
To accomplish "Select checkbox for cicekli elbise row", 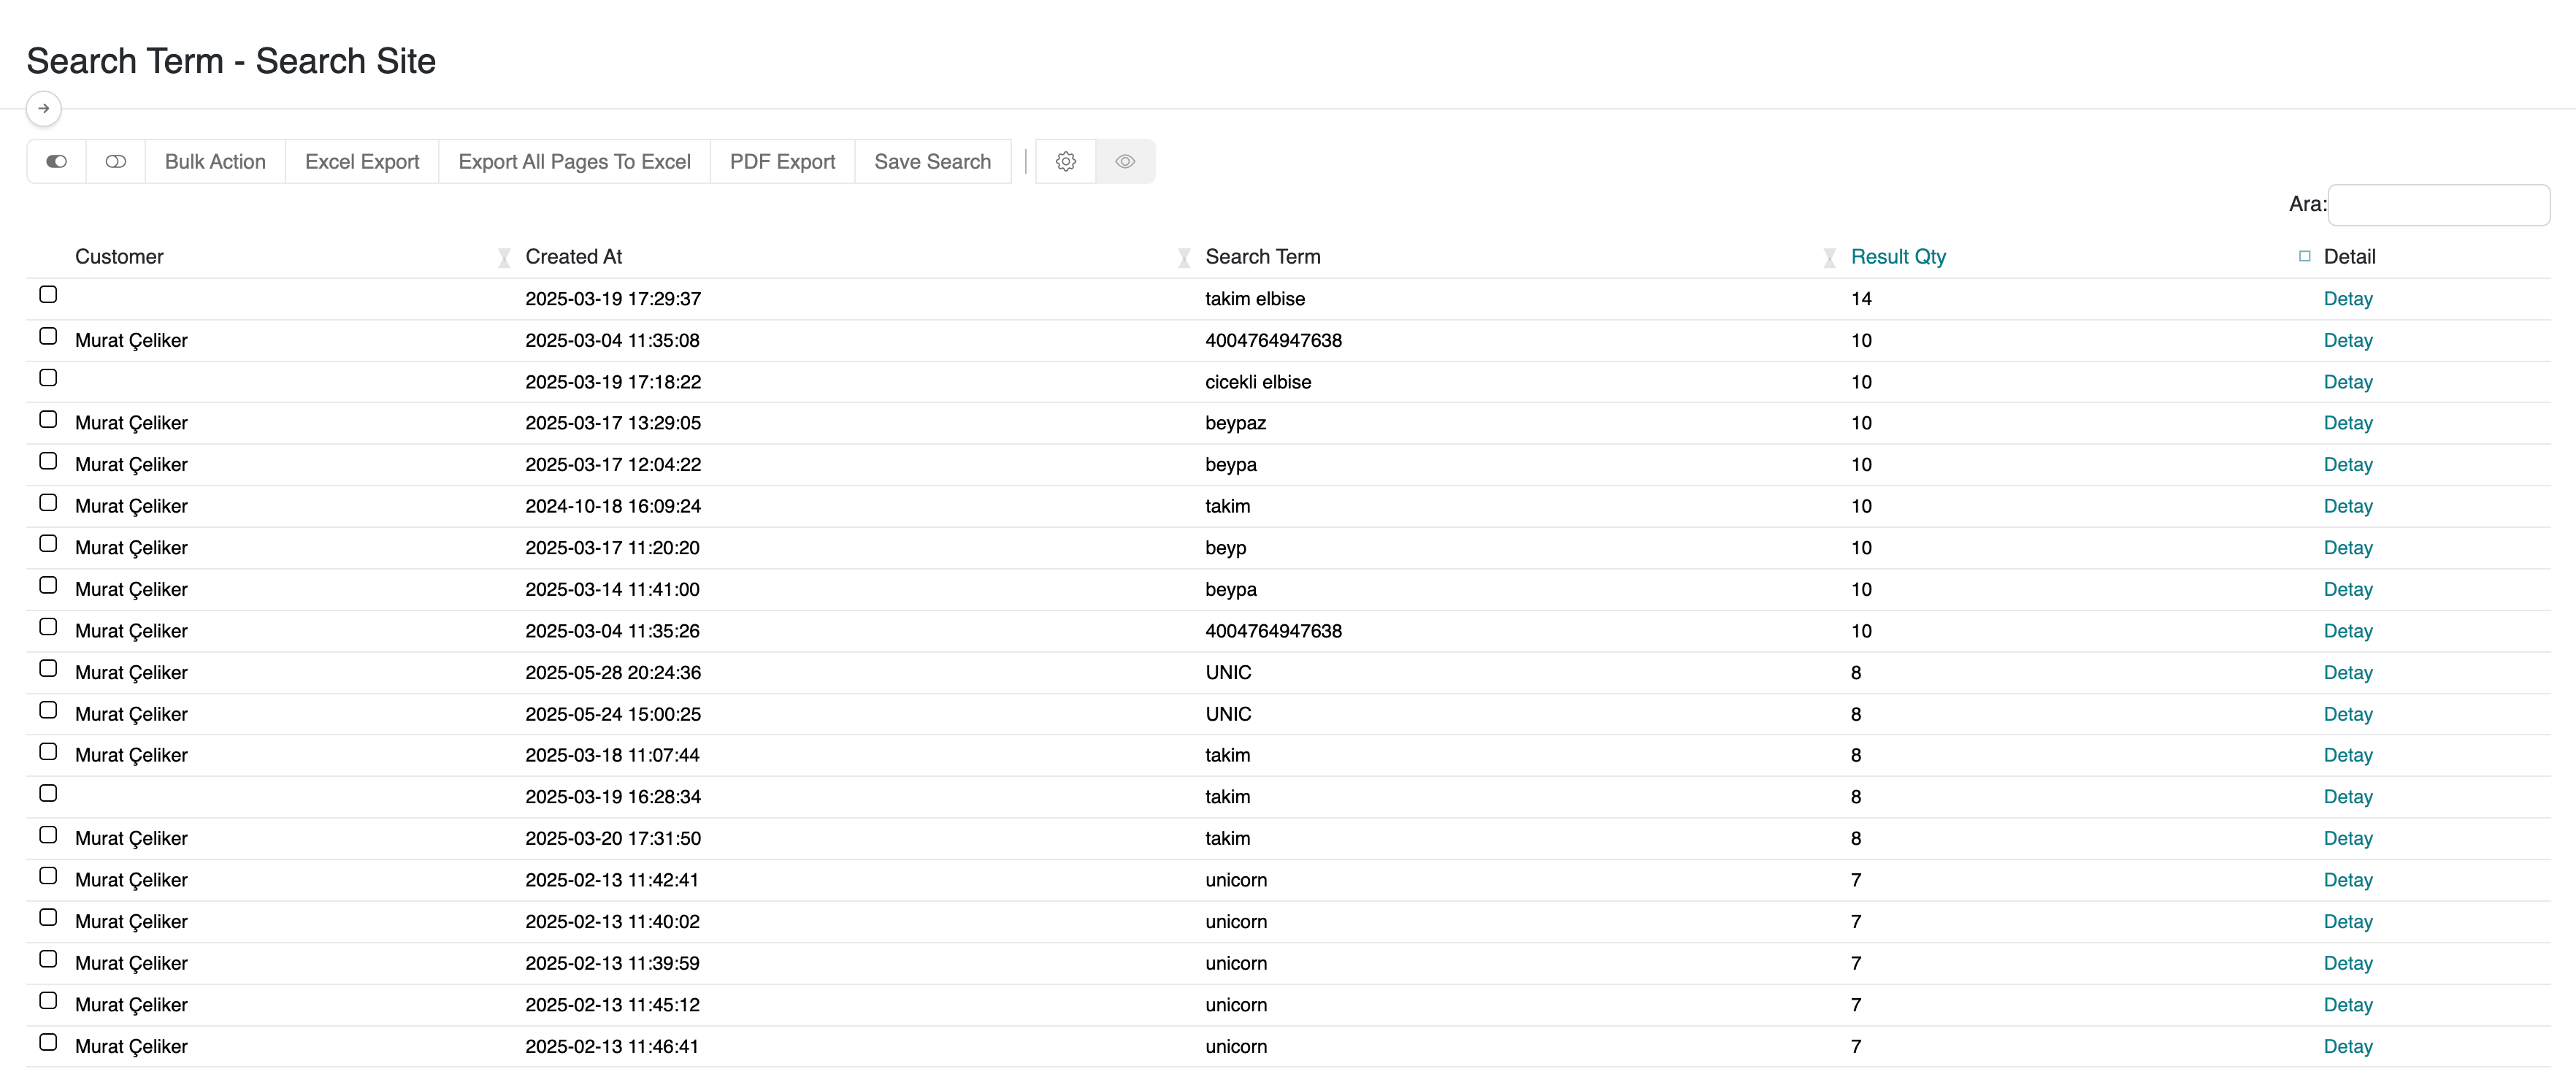I will pyautogui.click(x=48, y=377).
